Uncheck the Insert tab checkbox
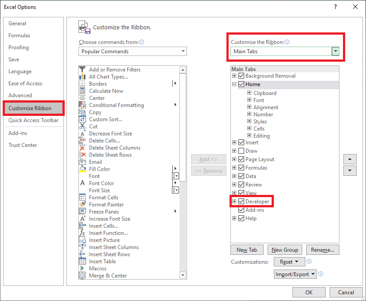Image resolution: width=366 pixels, height=301 pixels. 241,143
